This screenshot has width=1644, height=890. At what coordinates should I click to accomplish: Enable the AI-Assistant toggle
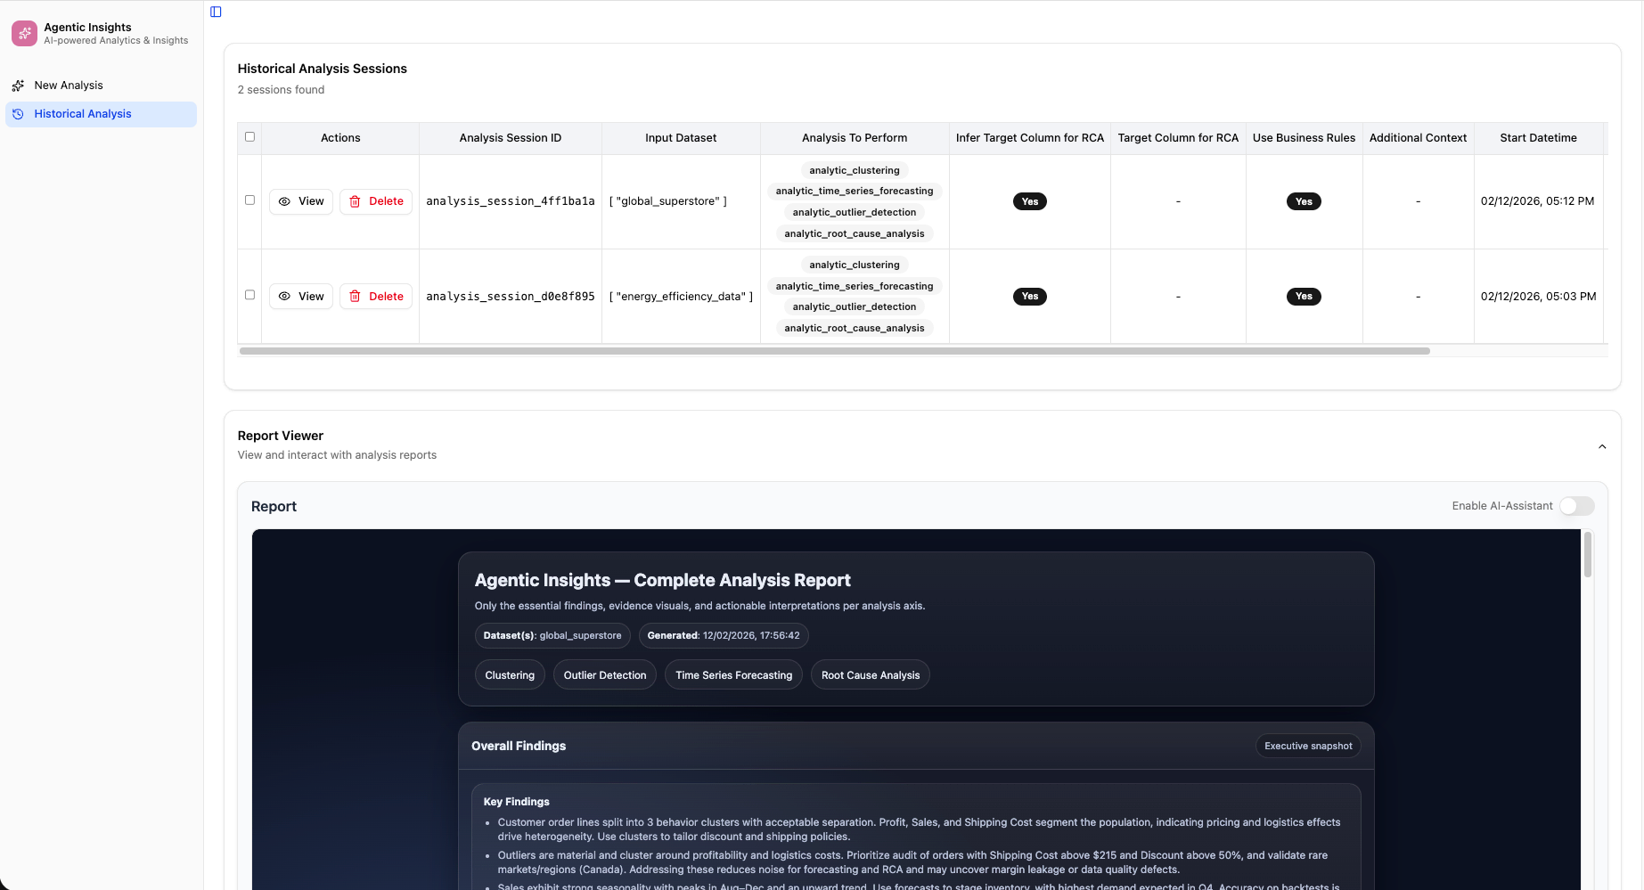(x=1575, y=505)
